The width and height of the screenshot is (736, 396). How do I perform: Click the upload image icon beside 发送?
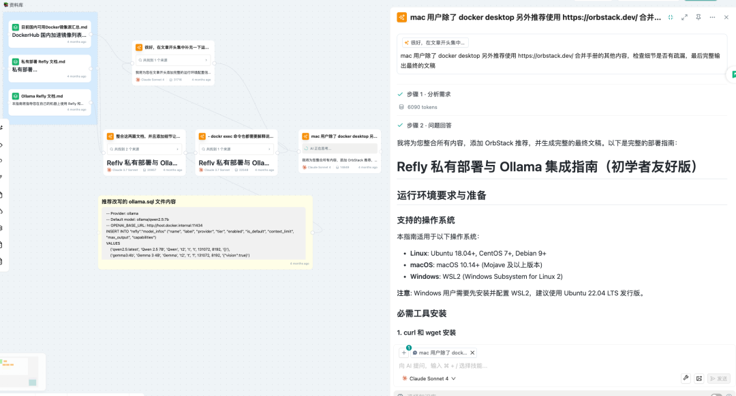[x=699, y=378]
